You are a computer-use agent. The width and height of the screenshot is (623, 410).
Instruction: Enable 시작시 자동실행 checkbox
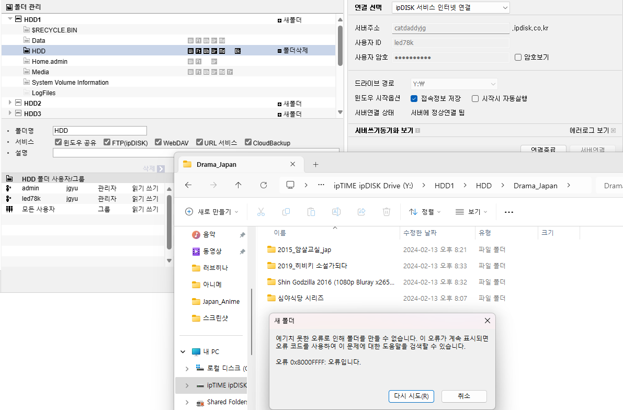tap(475, 98)
